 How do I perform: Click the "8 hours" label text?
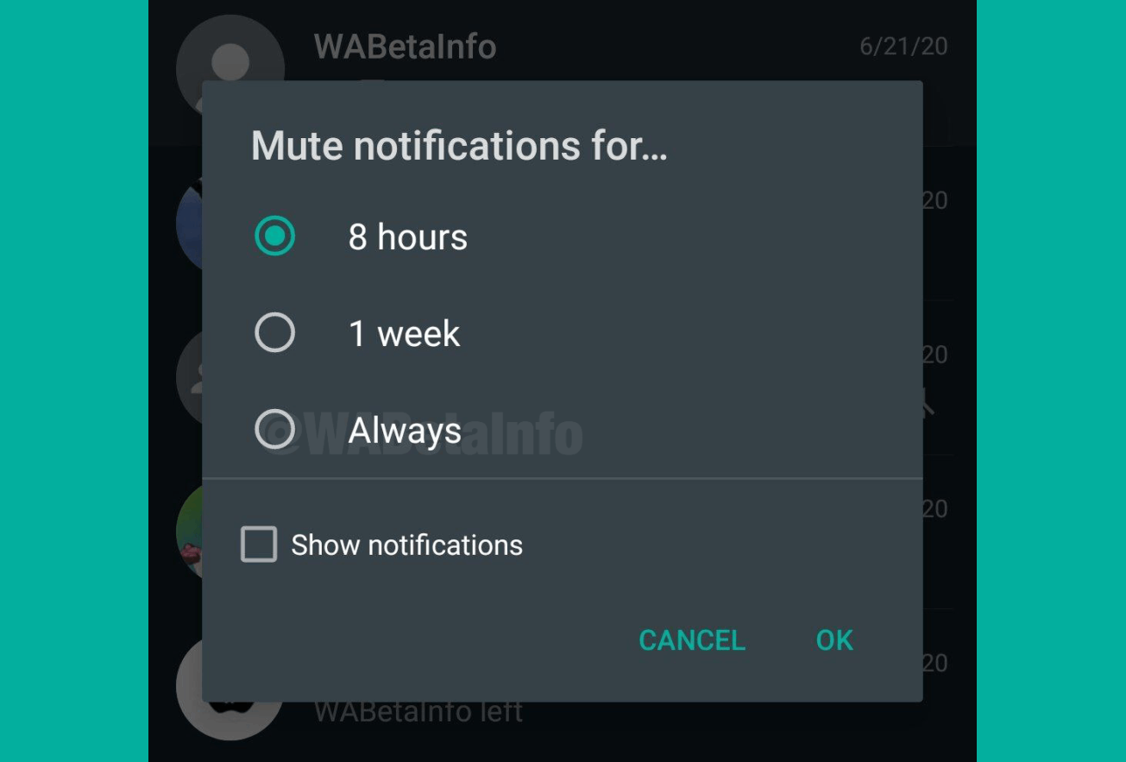407,237
